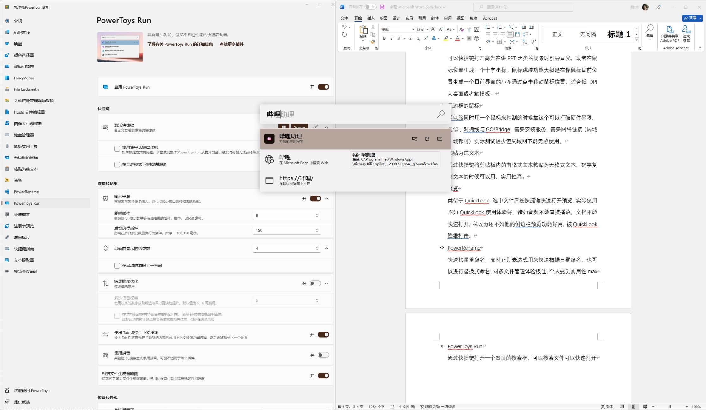Click the PowerToys Run search magnifier
The height and width of the screenshot is (410, 706).
pyautogui.click(x=441, y=114)
